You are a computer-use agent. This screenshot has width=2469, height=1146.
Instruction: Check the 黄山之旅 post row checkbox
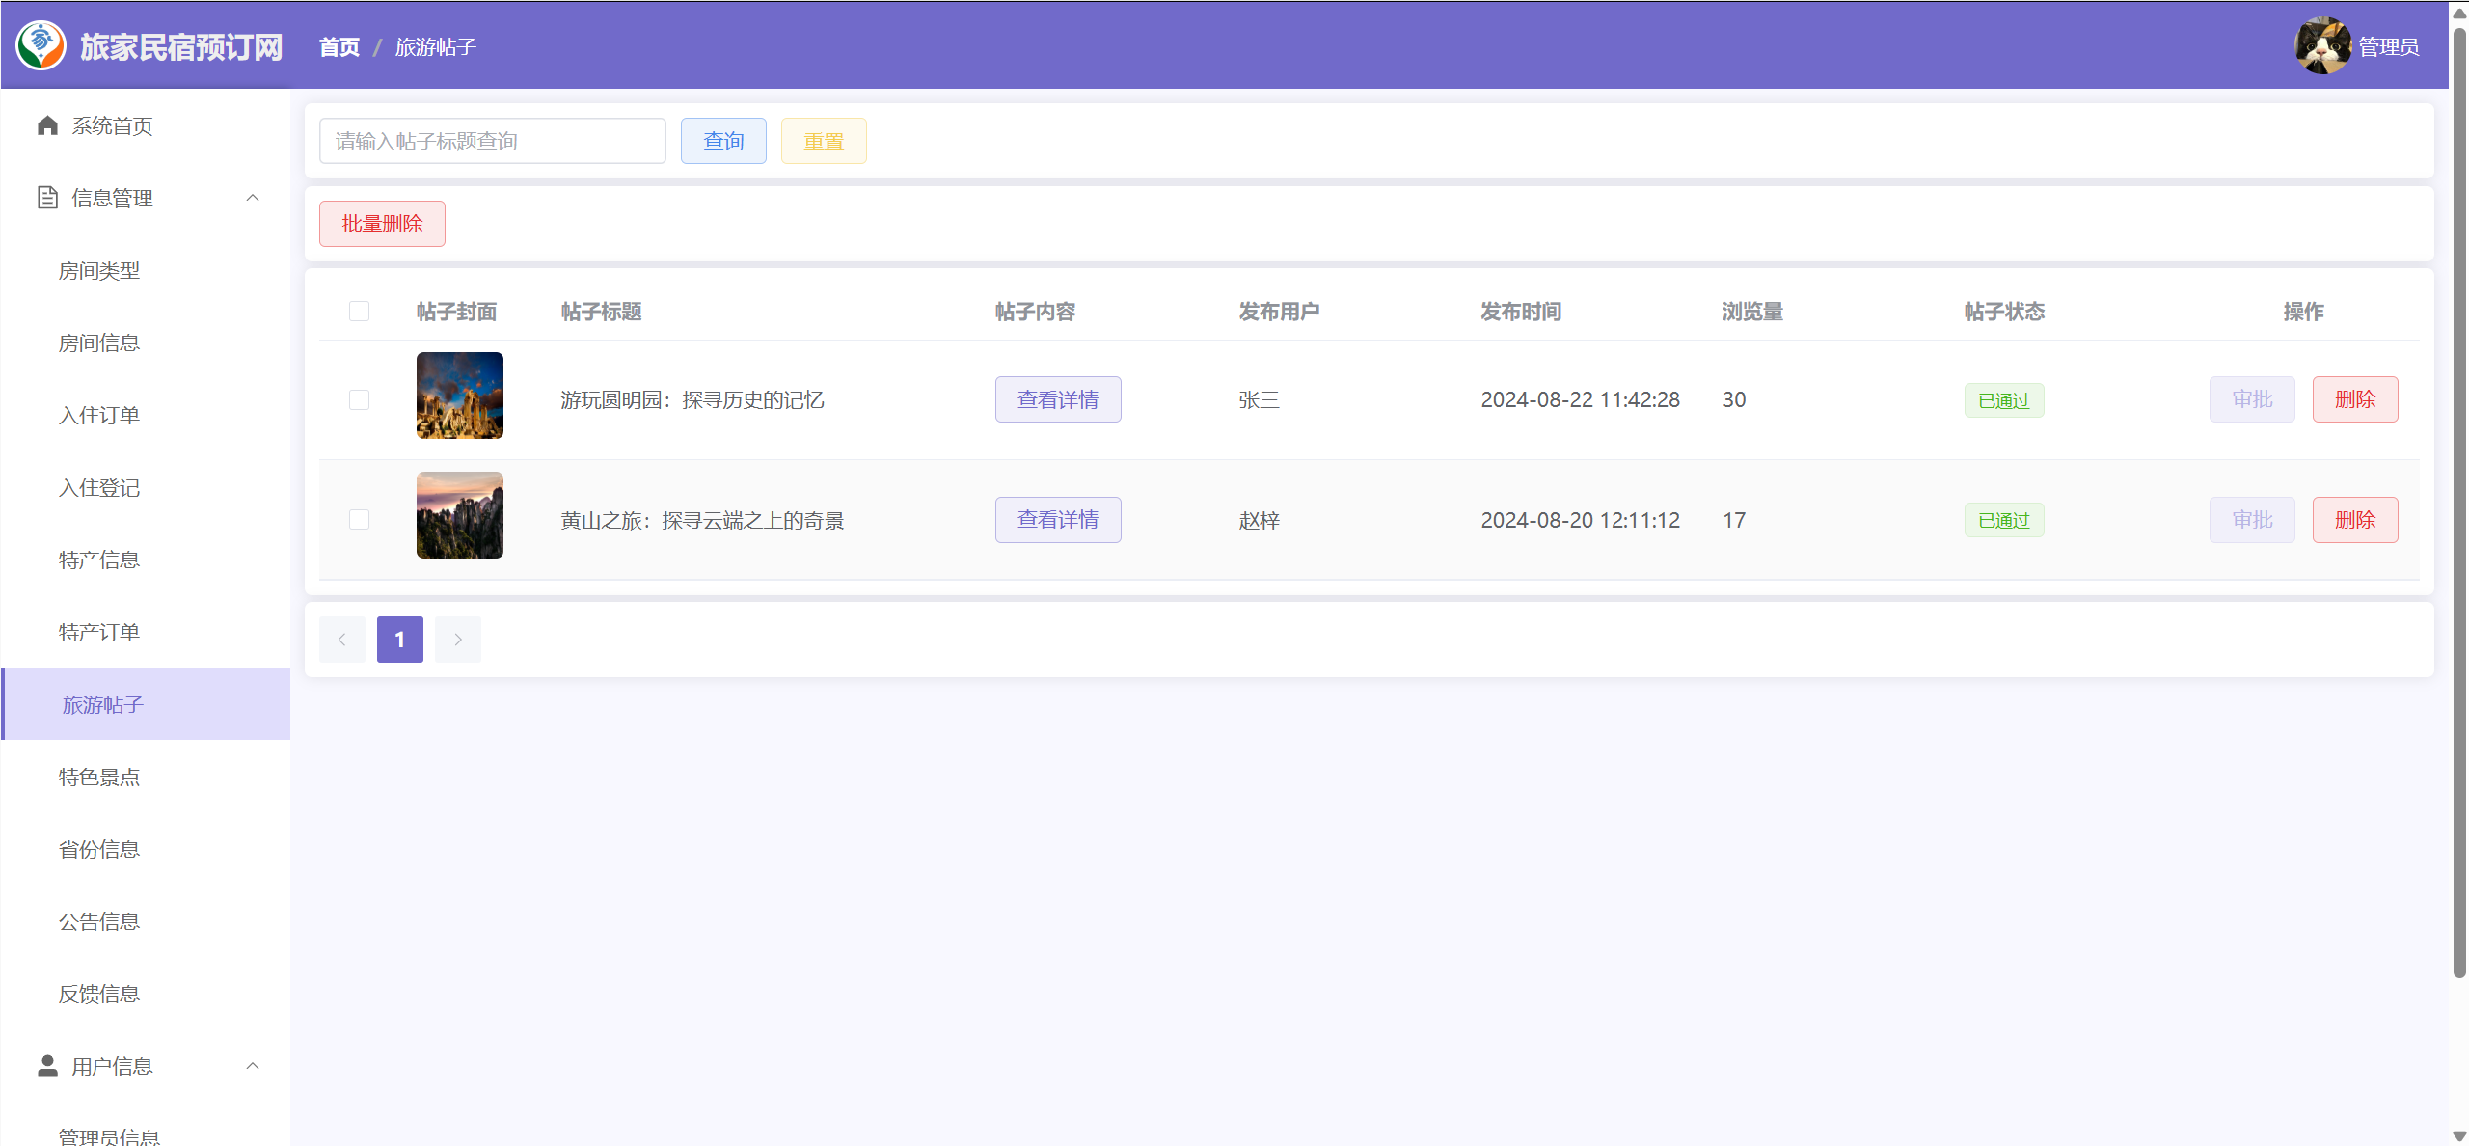(x=359, y=520)
